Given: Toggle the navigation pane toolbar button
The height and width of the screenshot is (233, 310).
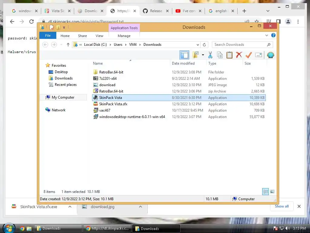Looking at the screenshot, I should tap(184, 55).
